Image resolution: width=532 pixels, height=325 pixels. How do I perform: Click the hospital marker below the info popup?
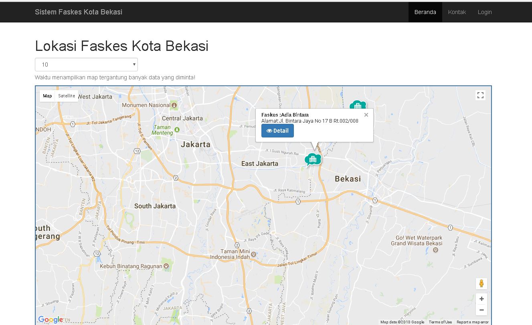(313, 159)
